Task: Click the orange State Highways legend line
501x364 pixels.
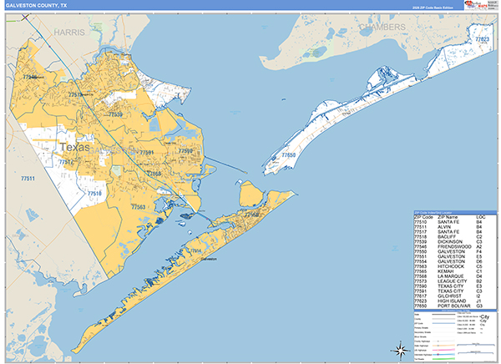Action: click(x=443, y=346)
